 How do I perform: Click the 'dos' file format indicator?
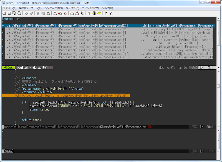pyautogui.click(x=162, y=68)
